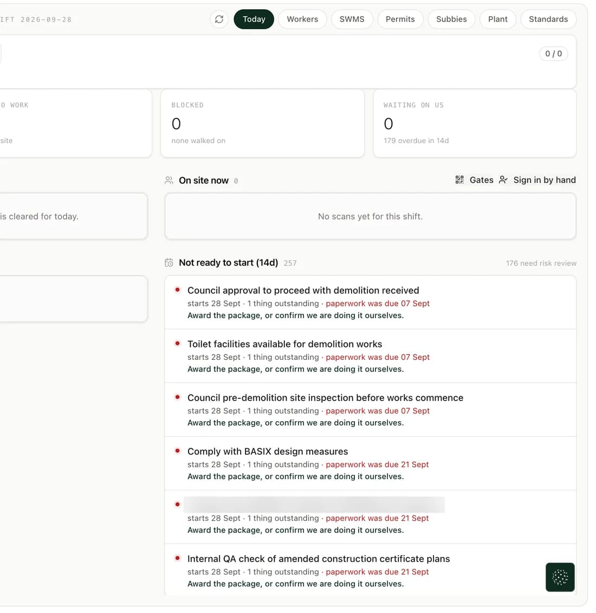Click the No scans yet for this shift message
Image resolution: width=596 pixels, height=613 pixels.
[370, 216]
